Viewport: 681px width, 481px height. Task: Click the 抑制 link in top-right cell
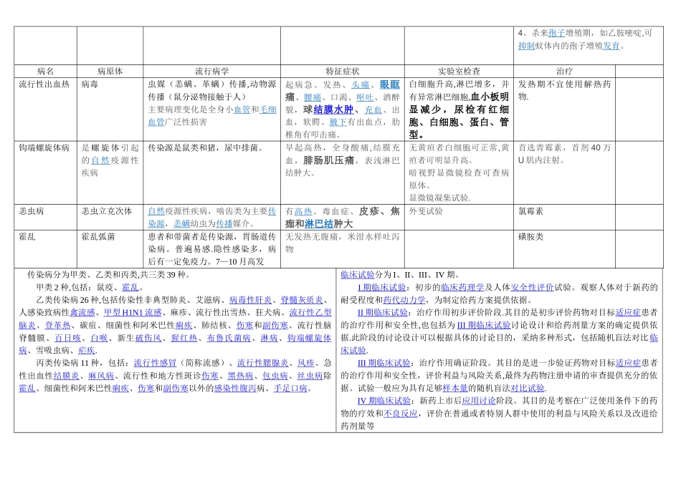tap(526, 46)
